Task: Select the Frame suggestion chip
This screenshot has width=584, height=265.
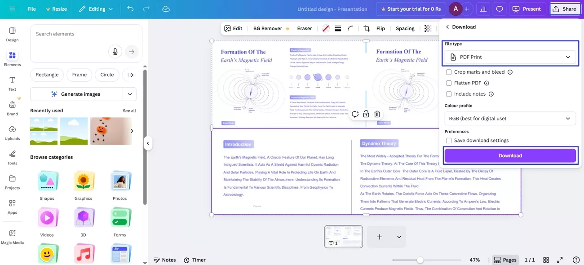Action: [80, 75]
